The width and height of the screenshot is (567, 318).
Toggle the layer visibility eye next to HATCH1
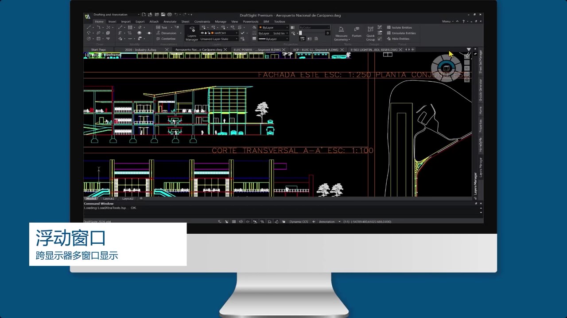[202, 33]
